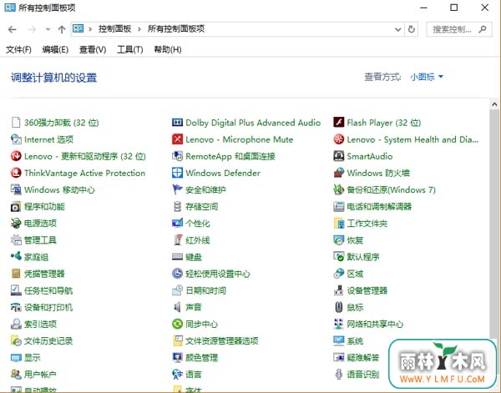Open the SmartAudio icon
This screenshot has width=501, height=393.
pyautogui.click(x=339, y=156)
